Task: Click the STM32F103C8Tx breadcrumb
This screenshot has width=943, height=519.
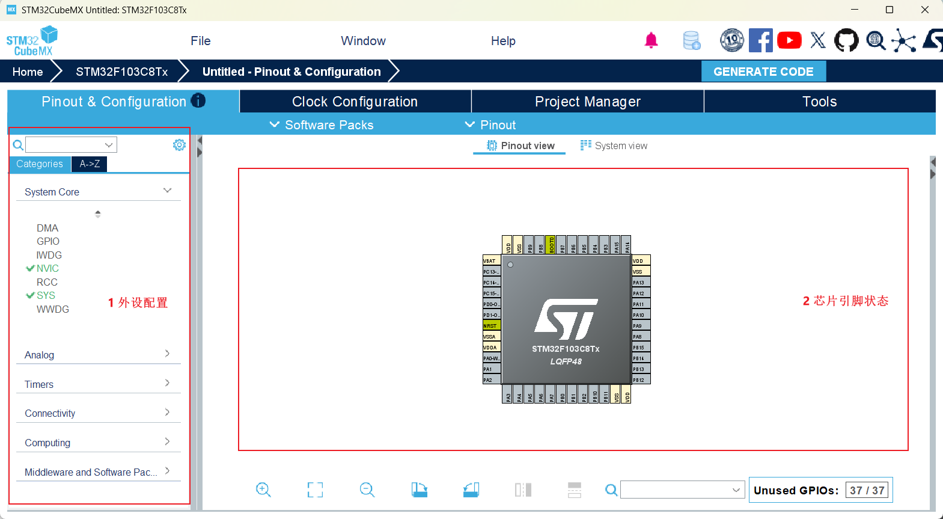Action: (122, 72)
